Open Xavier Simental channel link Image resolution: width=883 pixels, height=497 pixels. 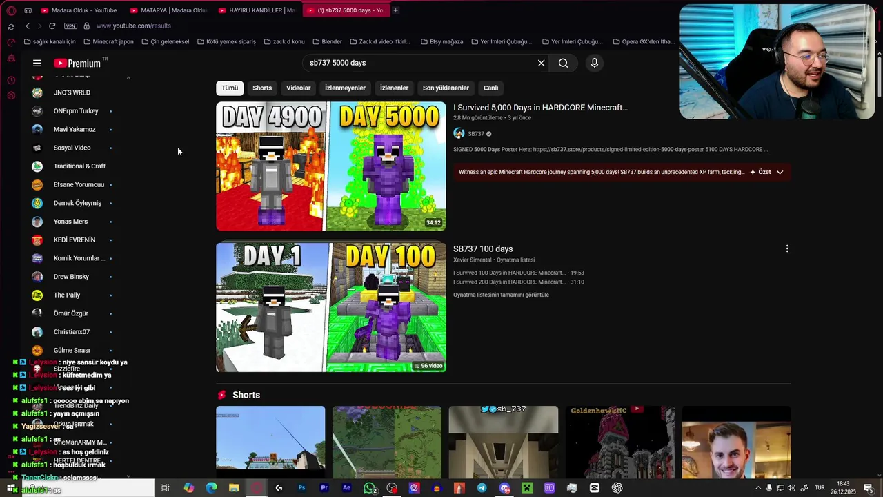472,260
